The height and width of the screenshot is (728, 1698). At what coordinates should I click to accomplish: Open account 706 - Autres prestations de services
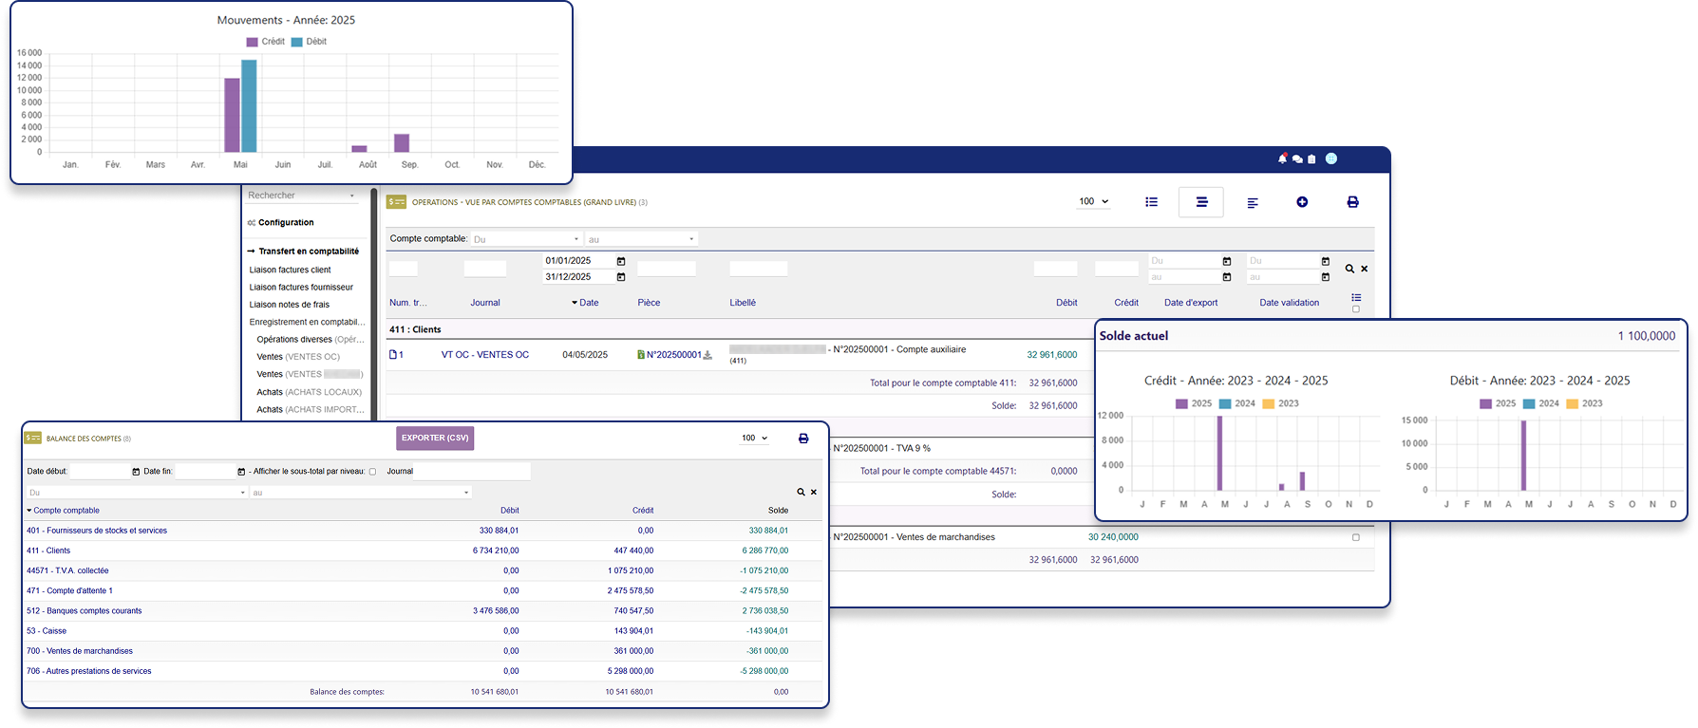point(89,671)
